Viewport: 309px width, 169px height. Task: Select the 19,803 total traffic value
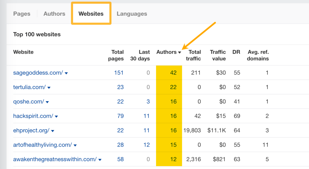[192, 130]
